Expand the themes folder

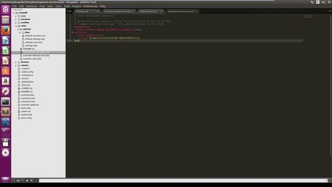(16, 62)
